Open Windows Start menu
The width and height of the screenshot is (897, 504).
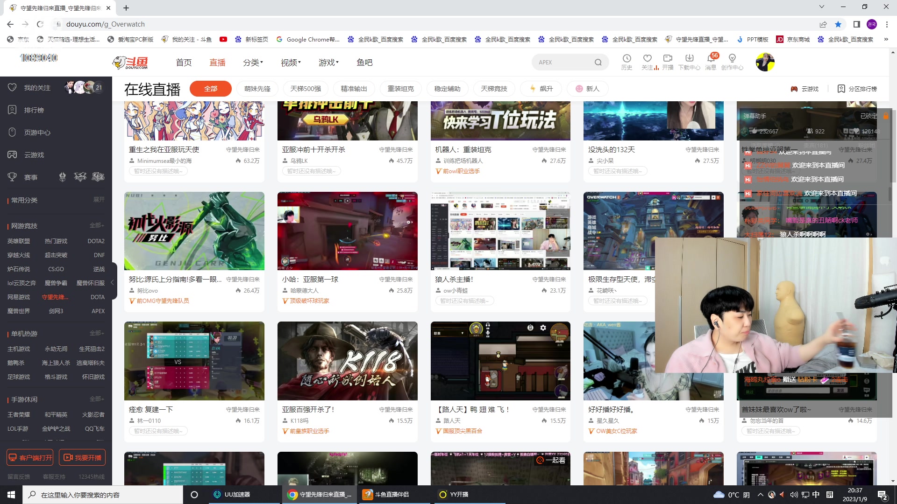[x=11, y=495]
